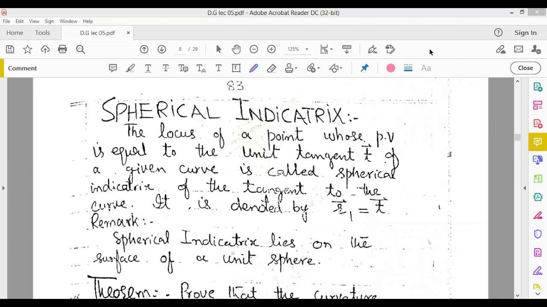Switch to the Home tab

point(15,33)
